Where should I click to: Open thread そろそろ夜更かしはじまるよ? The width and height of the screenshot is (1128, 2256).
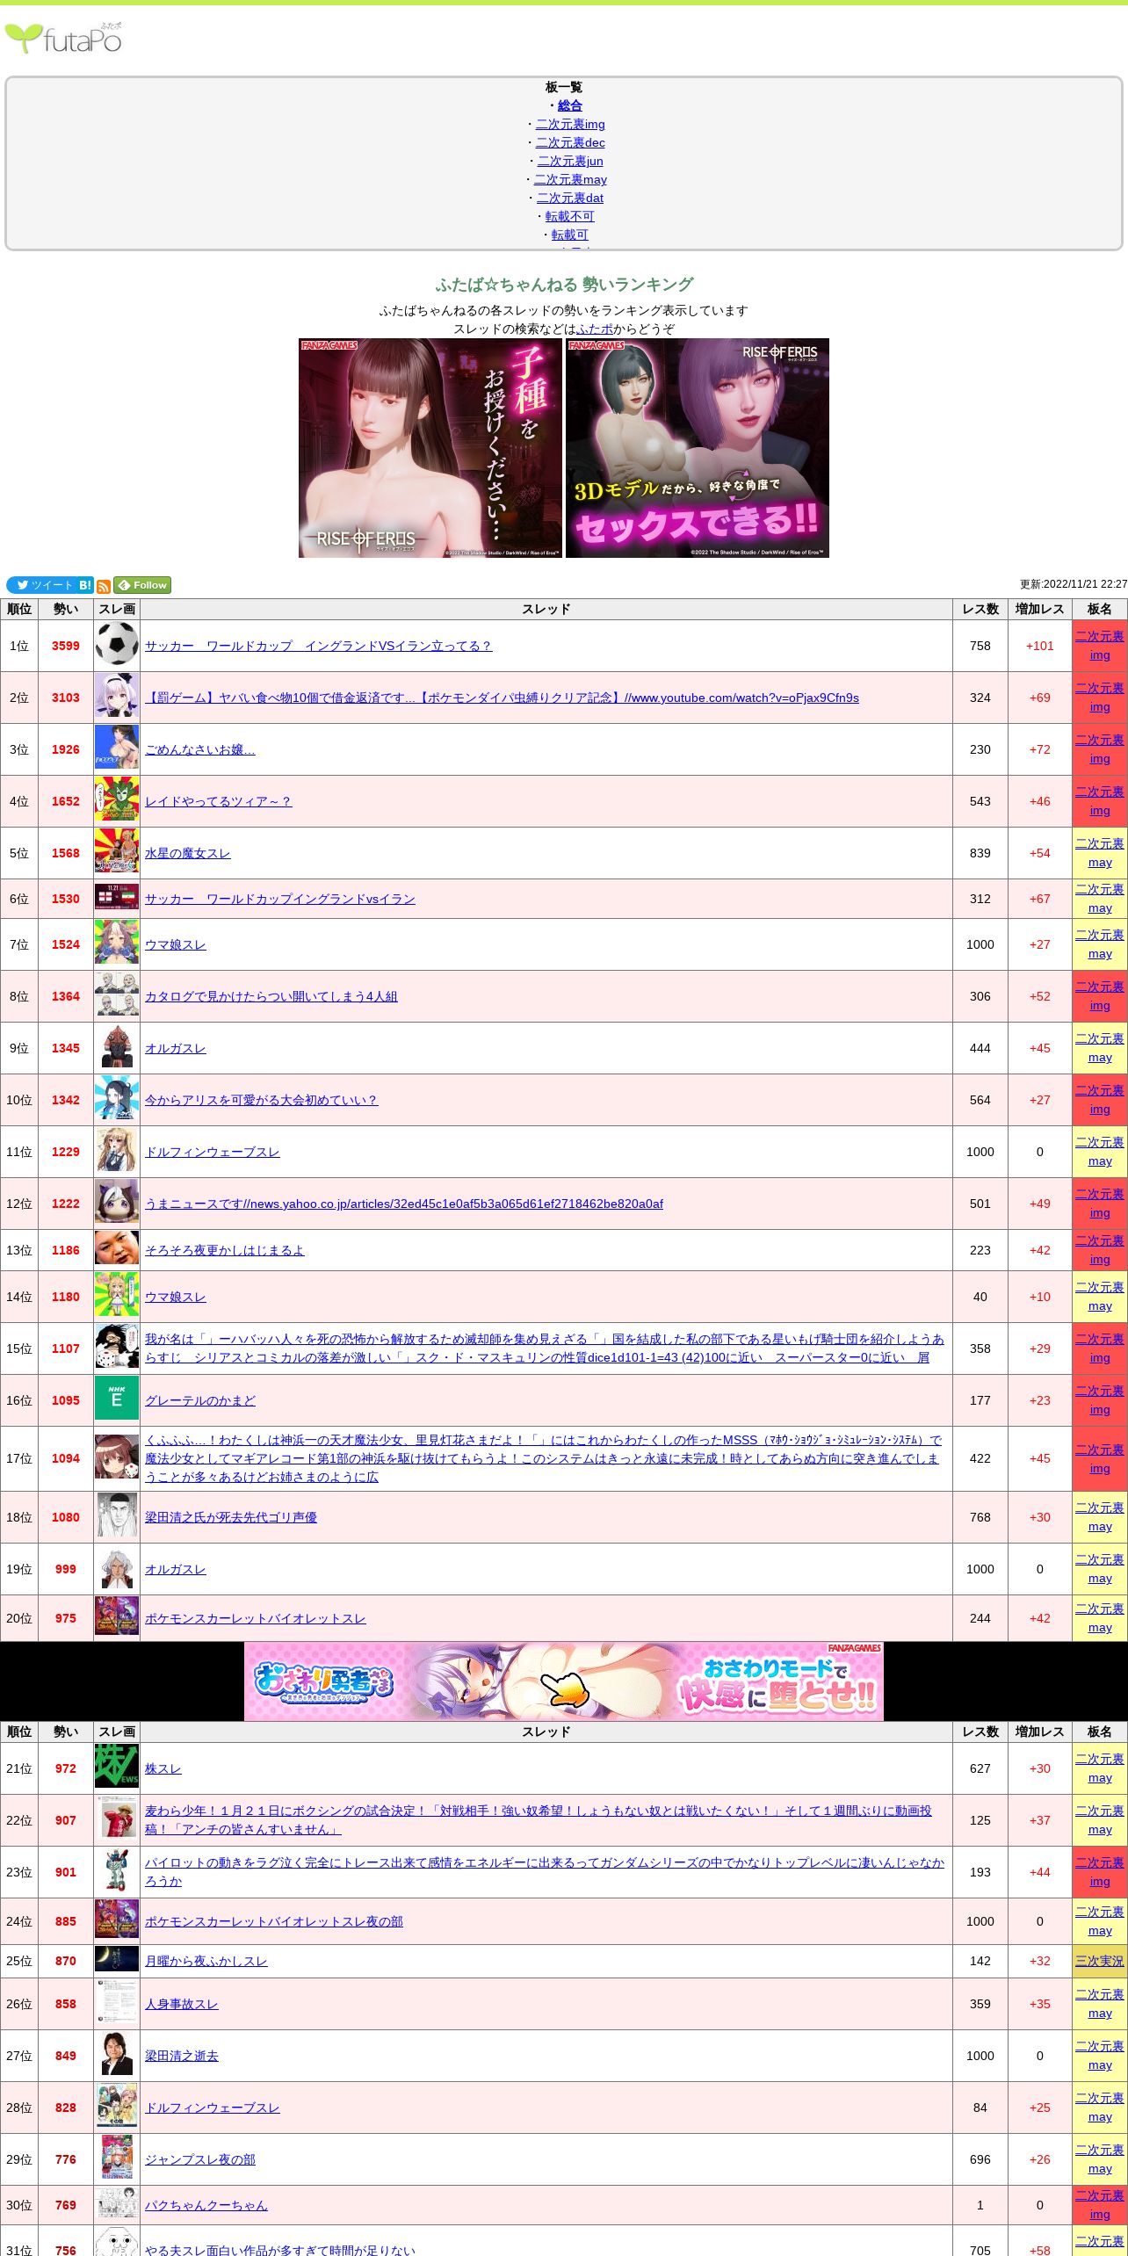click(x=224, y=1250)
